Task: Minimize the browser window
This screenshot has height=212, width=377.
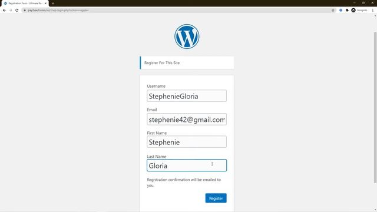Action: (x=355, y=3)
